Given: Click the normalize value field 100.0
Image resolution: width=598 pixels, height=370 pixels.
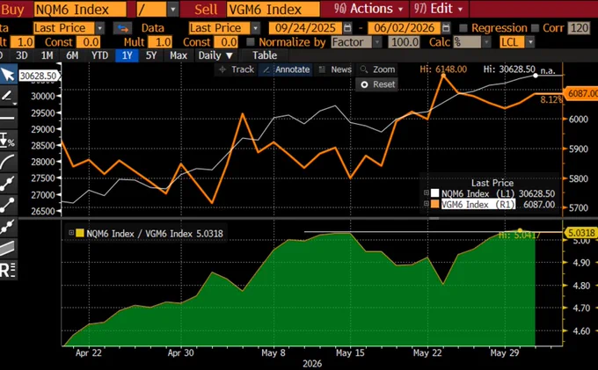Looking at the screenshot, I should click(x=405, y=42).
